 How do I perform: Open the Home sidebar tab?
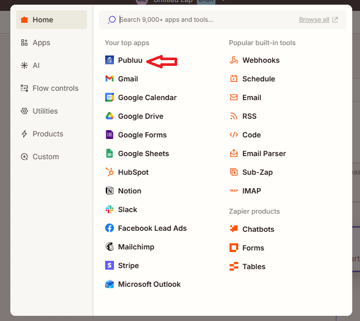pos(51,20)
